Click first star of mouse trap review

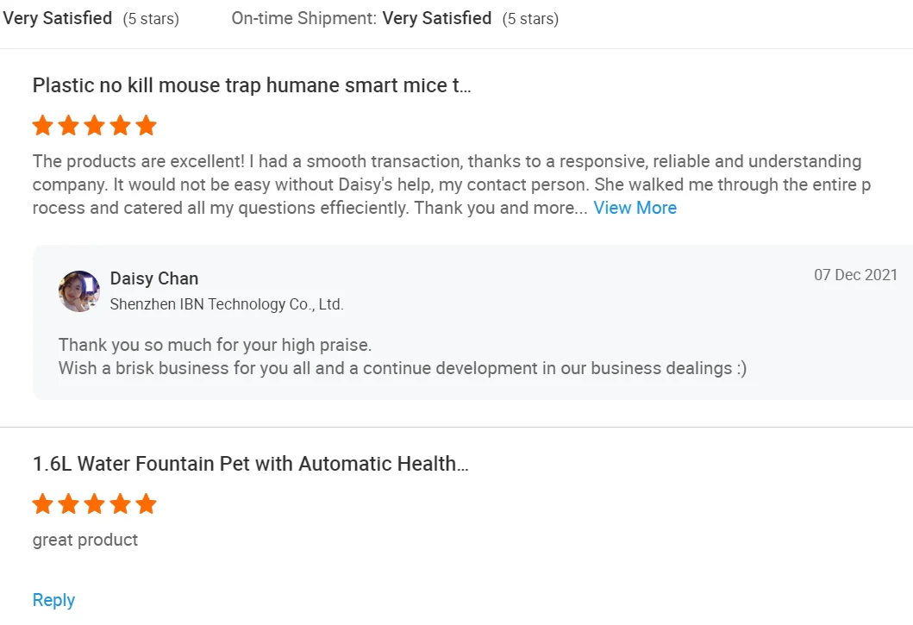pyautogui.click(x=43, y=126)
